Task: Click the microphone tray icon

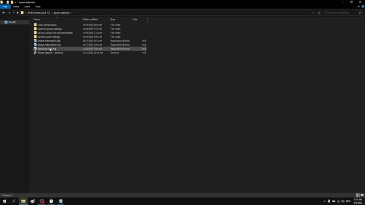Action: [x=329, y=201]
